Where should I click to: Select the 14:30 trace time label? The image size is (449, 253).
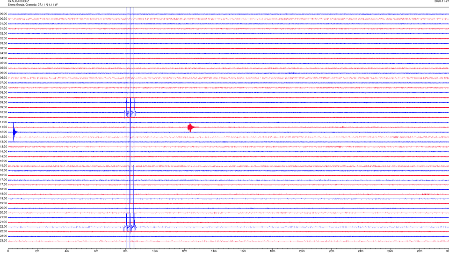tap(3, 156)
